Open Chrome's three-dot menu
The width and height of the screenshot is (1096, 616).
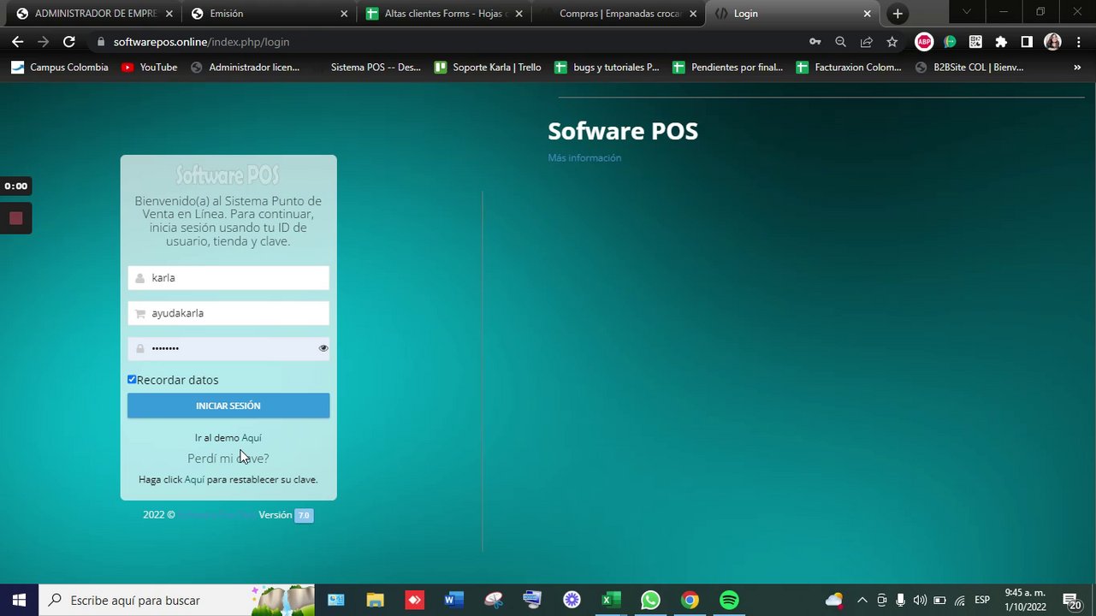tap(1079, 42)
